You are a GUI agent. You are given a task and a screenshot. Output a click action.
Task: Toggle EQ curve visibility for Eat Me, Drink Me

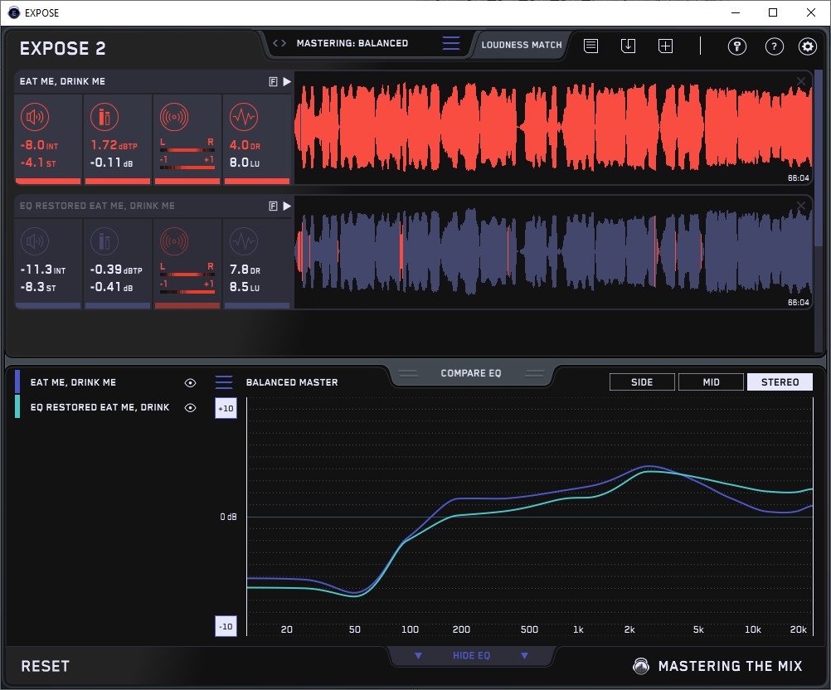pyautogui.click(x=191, y=383)
